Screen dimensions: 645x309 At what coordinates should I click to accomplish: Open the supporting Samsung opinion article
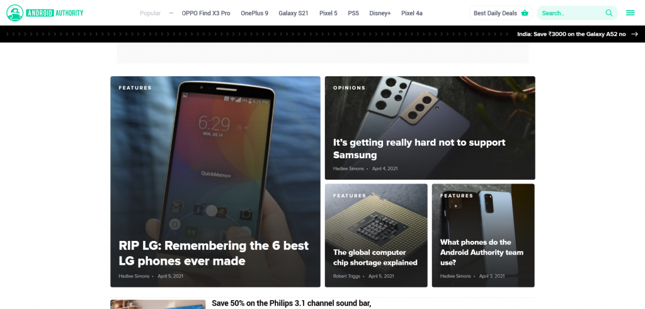click(419, 148)
